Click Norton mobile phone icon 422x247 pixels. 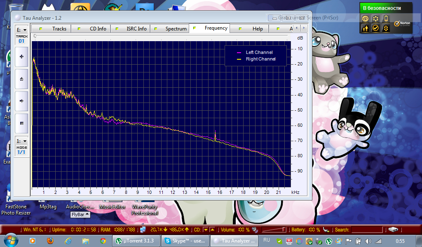point(386,19)
